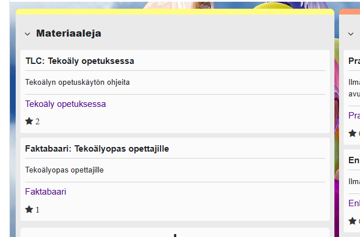The width and height of the screenshot is (360, 237).
Task: Click the star on the right column's "En" card
Action: (352, 221)
